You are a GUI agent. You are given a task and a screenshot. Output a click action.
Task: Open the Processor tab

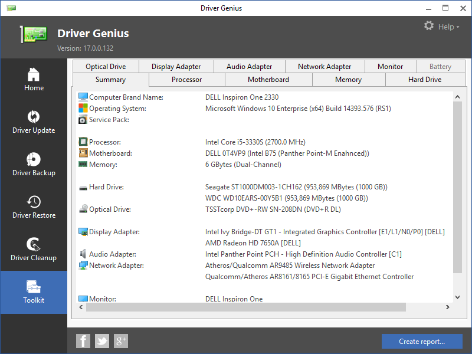pyautogui.click(x=186, y=80)
